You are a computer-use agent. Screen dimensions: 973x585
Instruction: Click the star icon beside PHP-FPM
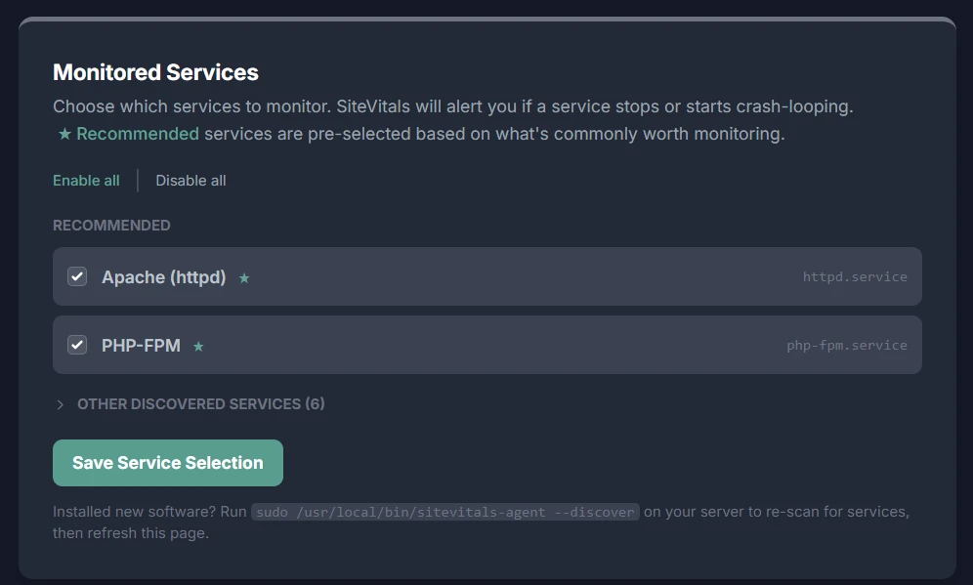point(197,345)
